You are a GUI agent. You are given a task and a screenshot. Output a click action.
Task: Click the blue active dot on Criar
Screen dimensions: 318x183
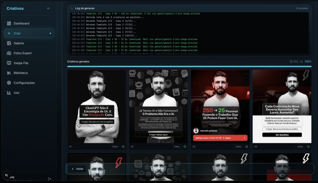pos(50,33)
